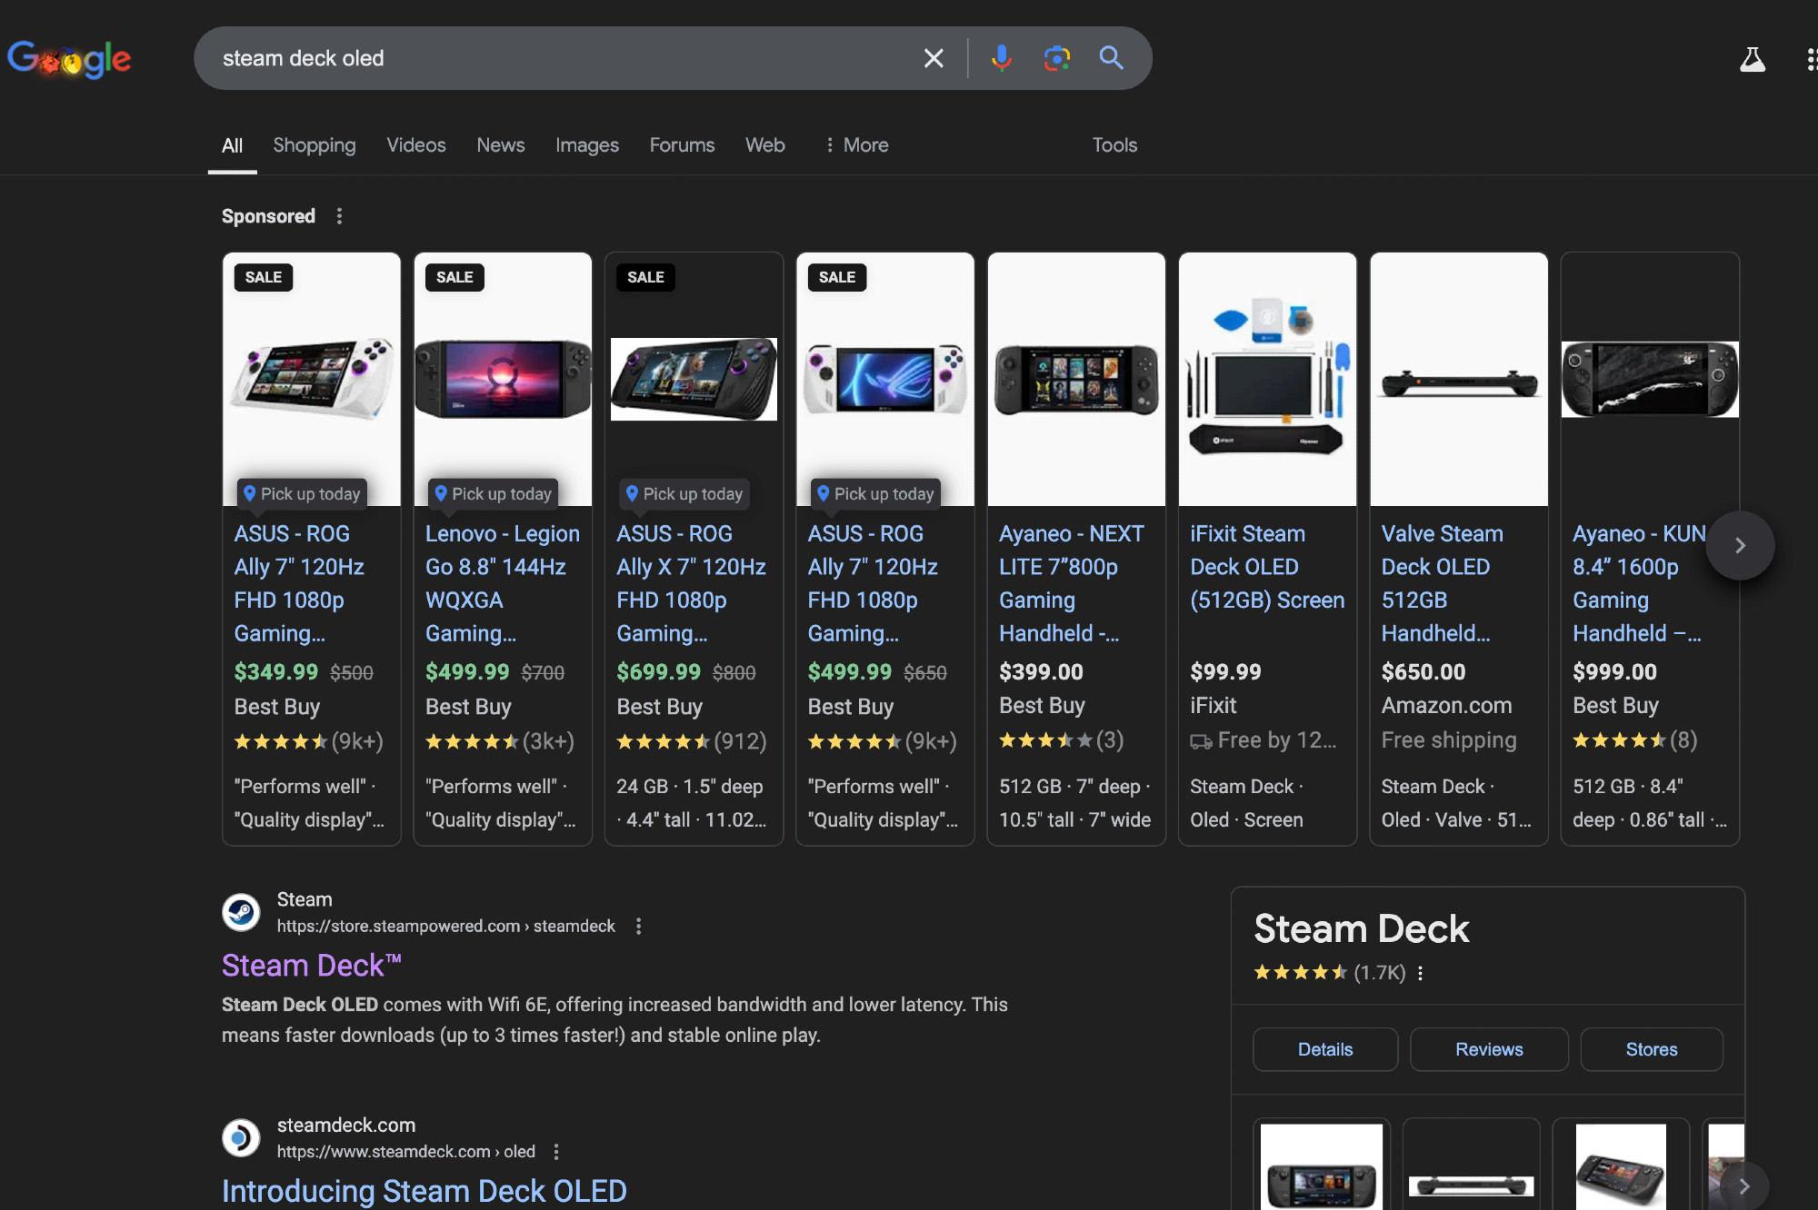Open the ASUS ROG Ally X listing title
1818x1210 pixels.
point(692,583)
